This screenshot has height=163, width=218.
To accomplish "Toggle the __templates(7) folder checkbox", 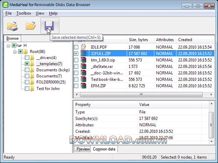I will tap(27, 64).
